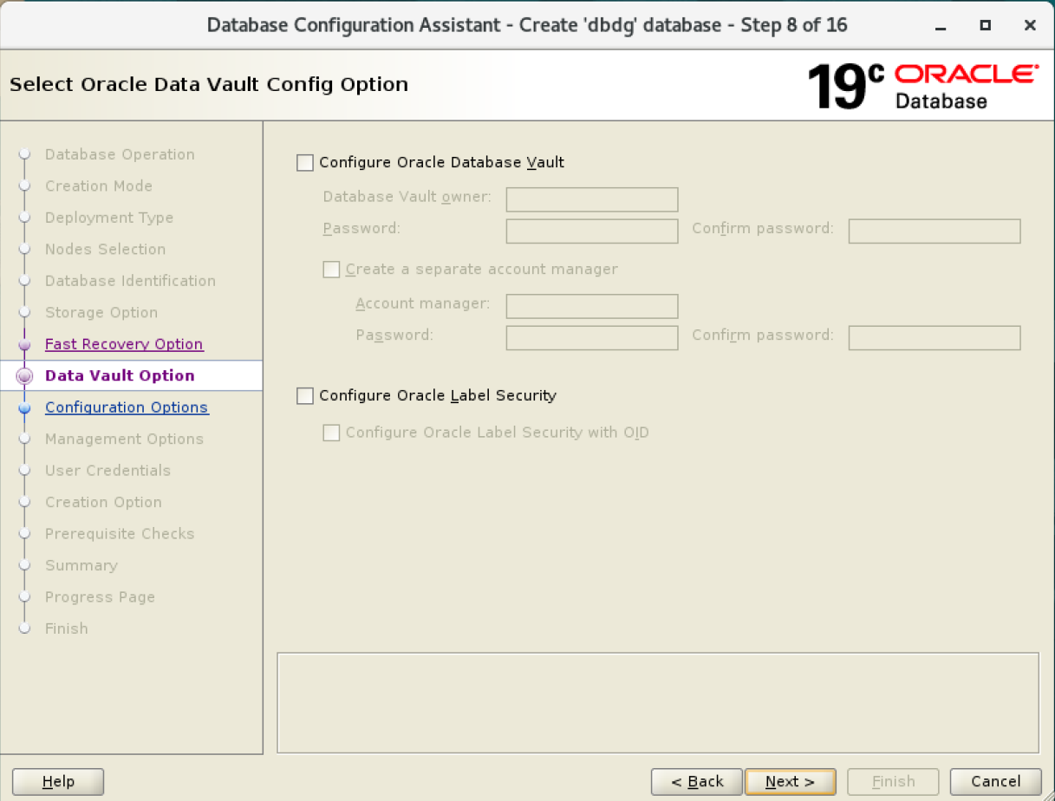Click the message area at bottom
Viewport: 1055px width, 801px height.
point(658,703)
